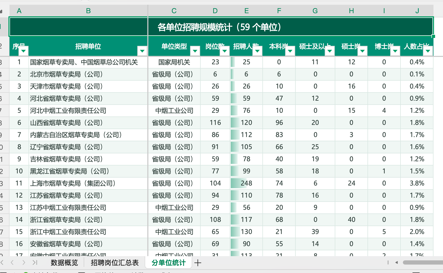Open filter dropdown for 岗位数 column
This screenshot has height=273, width=443.
pyautogui.click(x=225, y=51)
